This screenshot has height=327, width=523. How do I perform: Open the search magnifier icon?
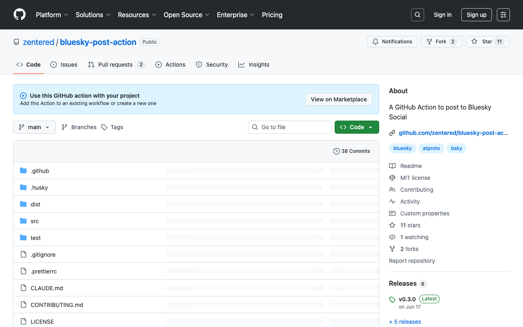(417, 15)
